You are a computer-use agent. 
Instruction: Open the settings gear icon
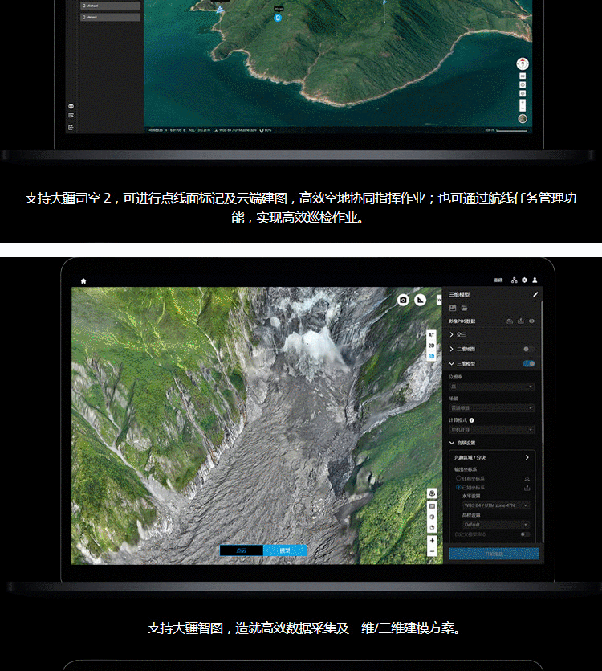coord(524,280)
